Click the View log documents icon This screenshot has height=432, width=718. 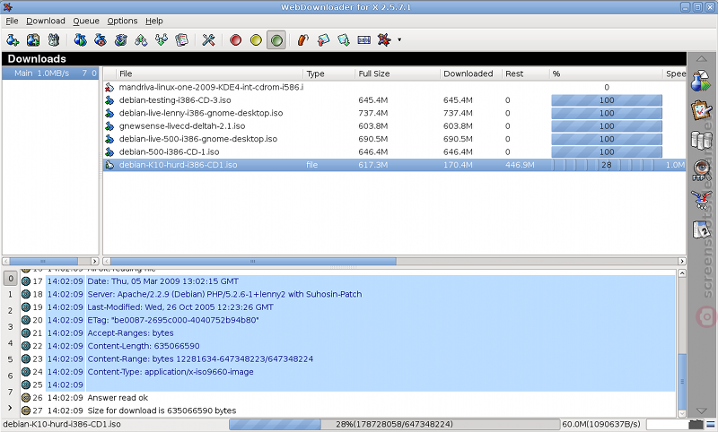182,40
